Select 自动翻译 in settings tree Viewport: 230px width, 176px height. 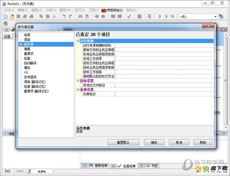(30, 63)
